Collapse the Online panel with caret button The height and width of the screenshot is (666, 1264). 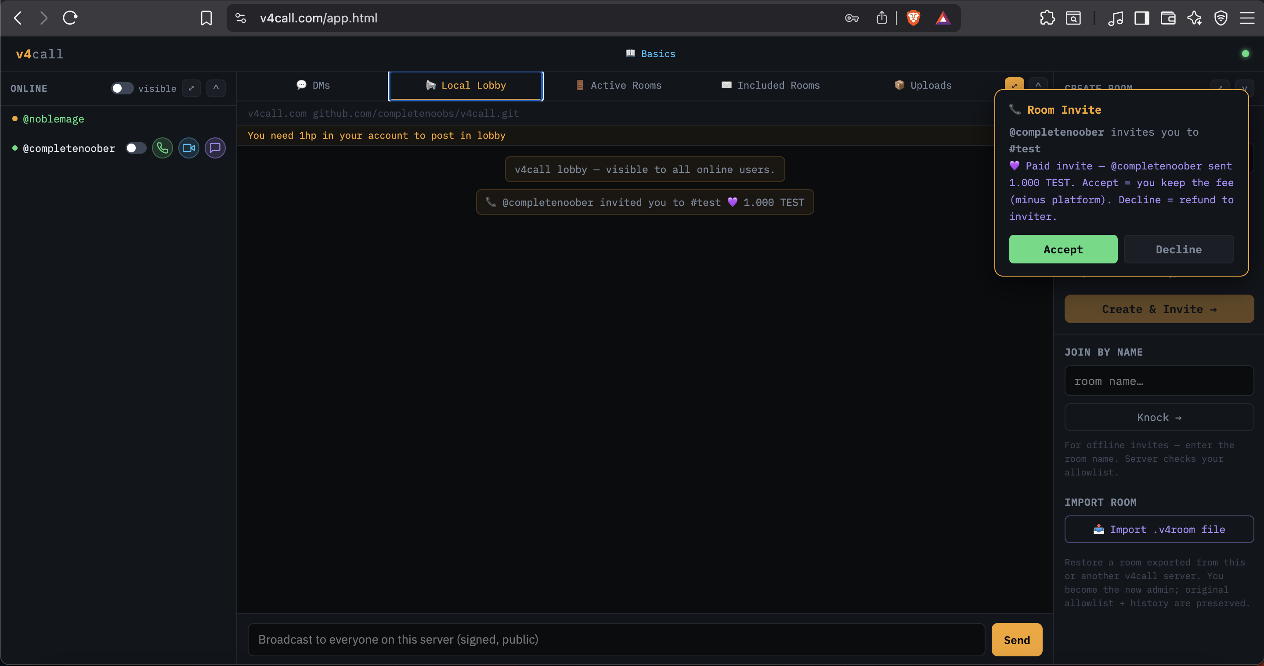[x=216, y=88]
